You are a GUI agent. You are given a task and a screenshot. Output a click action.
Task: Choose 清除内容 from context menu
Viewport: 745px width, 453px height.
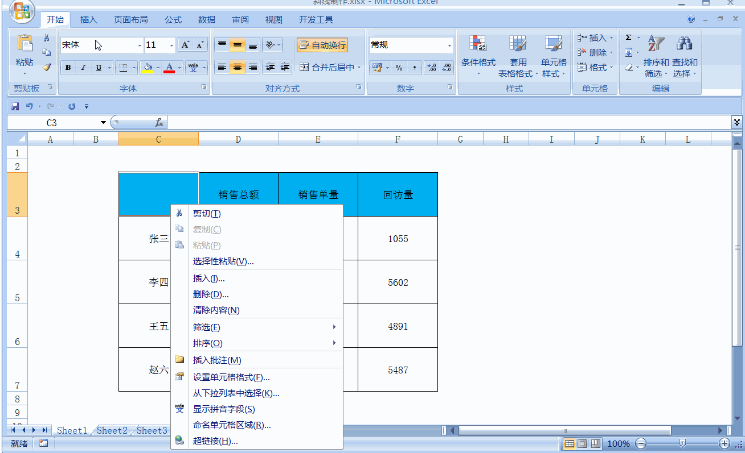257,310
